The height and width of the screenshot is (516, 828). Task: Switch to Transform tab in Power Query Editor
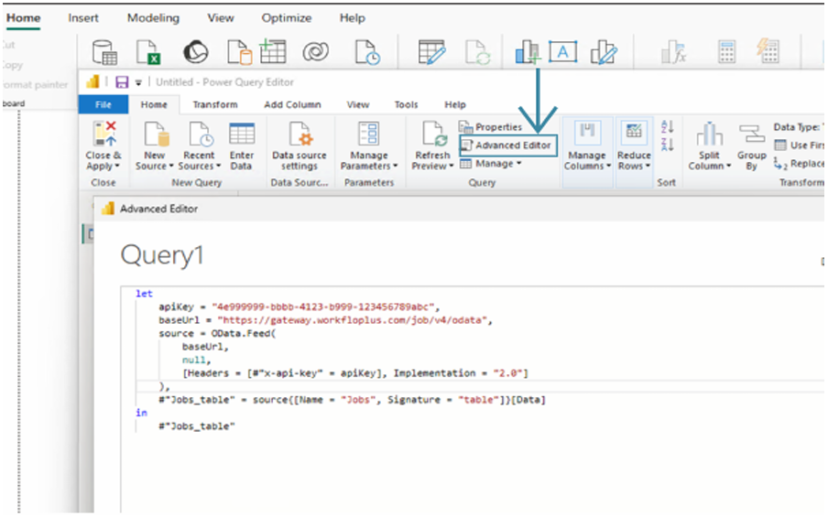[215, 104]
